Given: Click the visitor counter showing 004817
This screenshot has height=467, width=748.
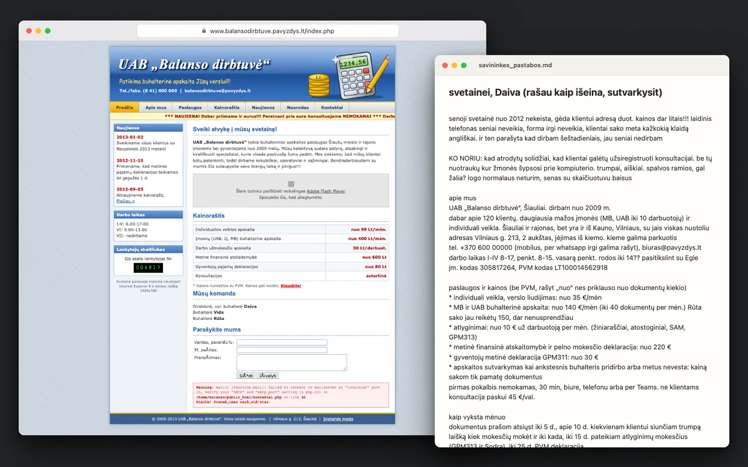Looking at the screenshot, I should click(x=148, y=268).
